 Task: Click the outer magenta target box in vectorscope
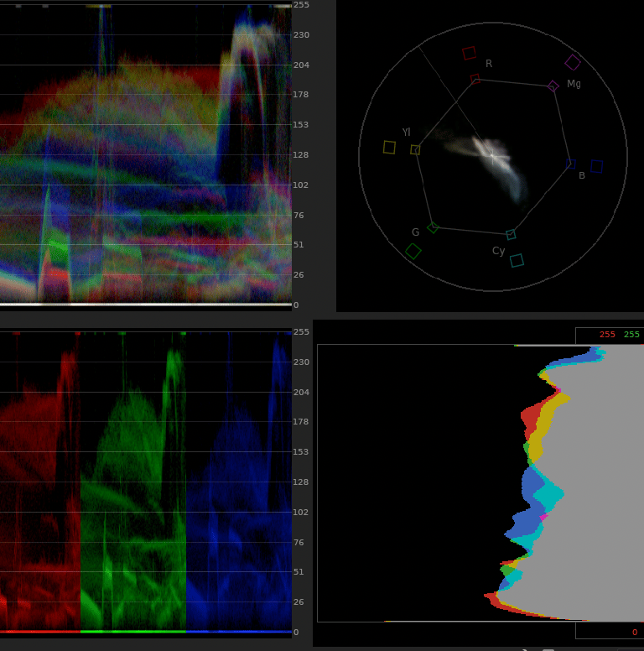pos(573,63)
